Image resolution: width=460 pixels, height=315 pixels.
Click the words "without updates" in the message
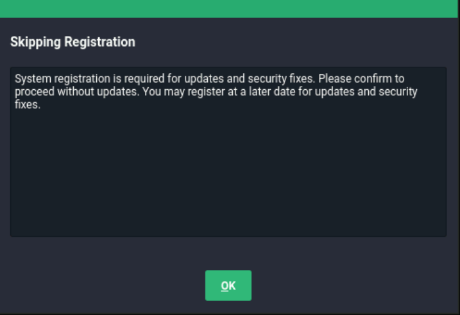(89, 92)
